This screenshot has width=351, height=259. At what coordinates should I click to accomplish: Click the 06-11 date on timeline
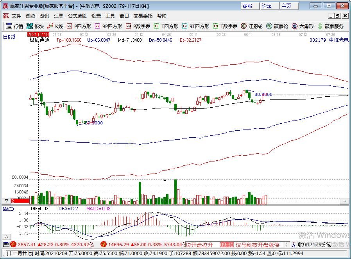(x=248, y=35)
